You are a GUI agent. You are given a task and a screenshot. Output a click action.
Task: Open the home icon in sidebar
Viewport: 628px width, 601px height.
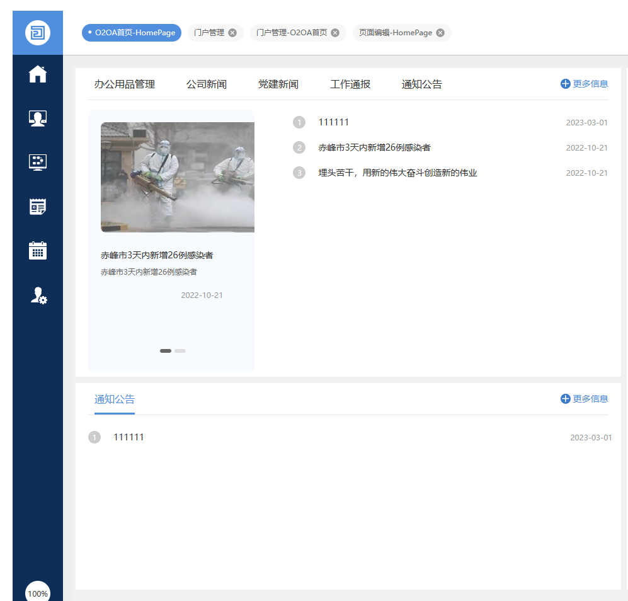coord(38,74)
